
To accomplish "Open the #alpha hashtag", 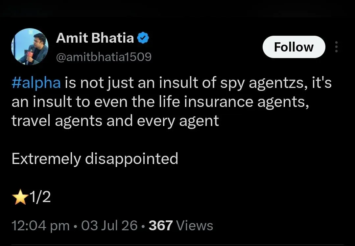I will pos(36,83).
